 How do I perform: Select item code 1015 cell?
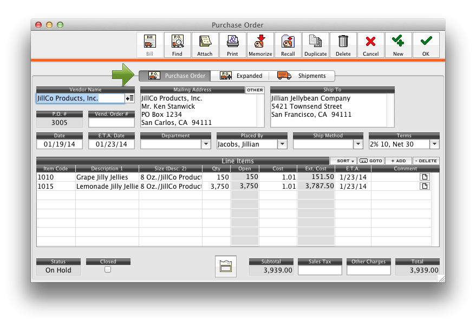pyautogui.click(x=56, y=186)
